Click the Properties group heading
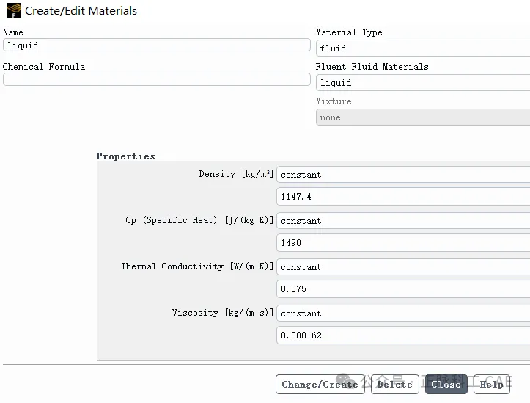 pos(126,156)
